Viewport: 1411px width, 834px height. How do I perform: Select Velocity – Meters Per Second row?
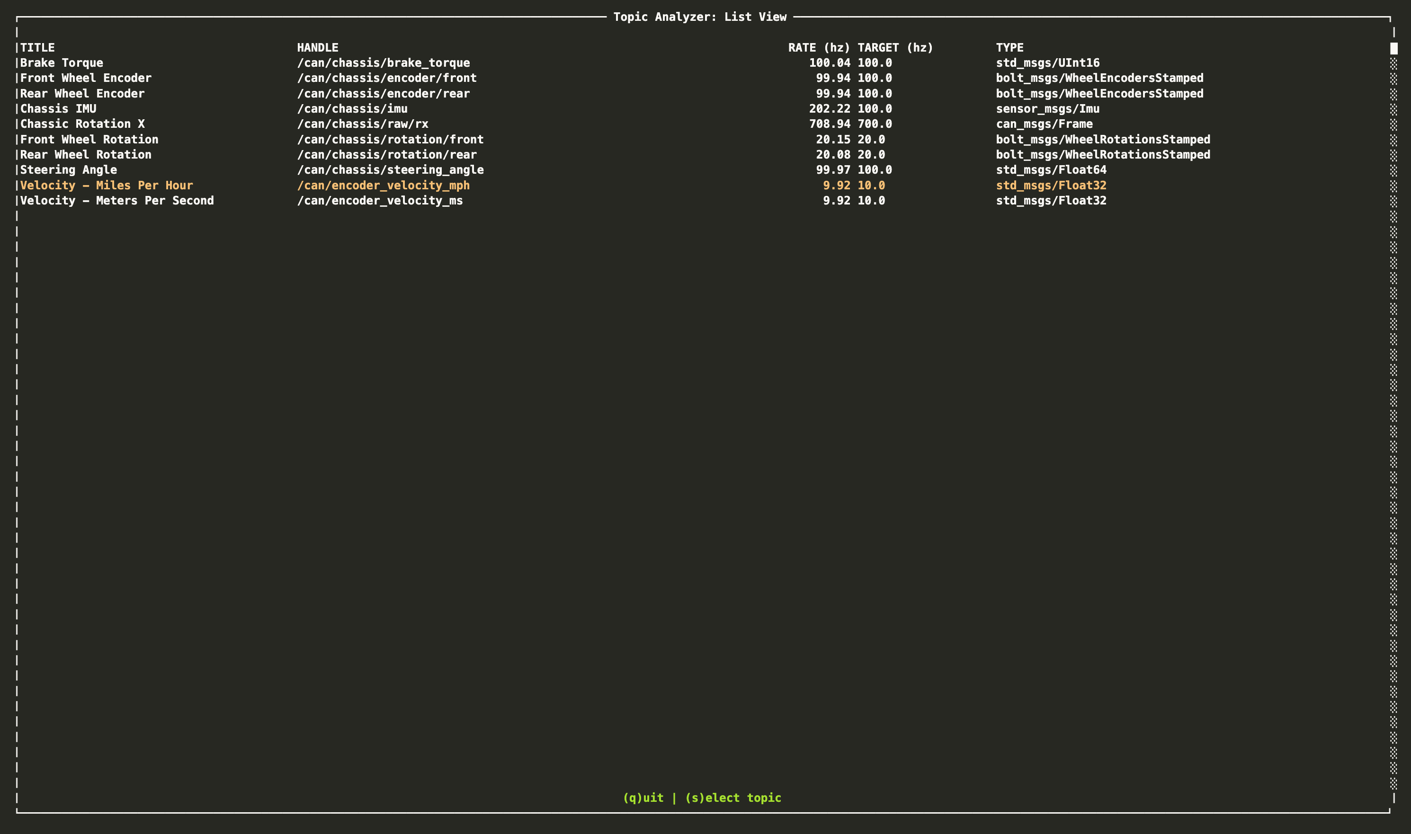click(x=117, y=201)
